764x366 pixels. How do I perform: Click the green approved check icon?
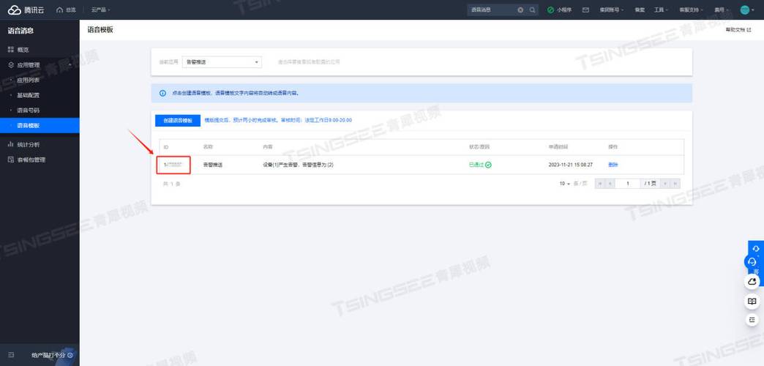(x=488, y=165)
